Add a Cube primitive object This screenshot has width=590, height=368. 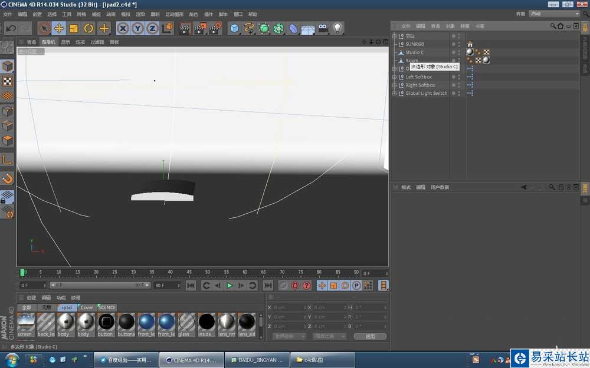click(235, 28)
